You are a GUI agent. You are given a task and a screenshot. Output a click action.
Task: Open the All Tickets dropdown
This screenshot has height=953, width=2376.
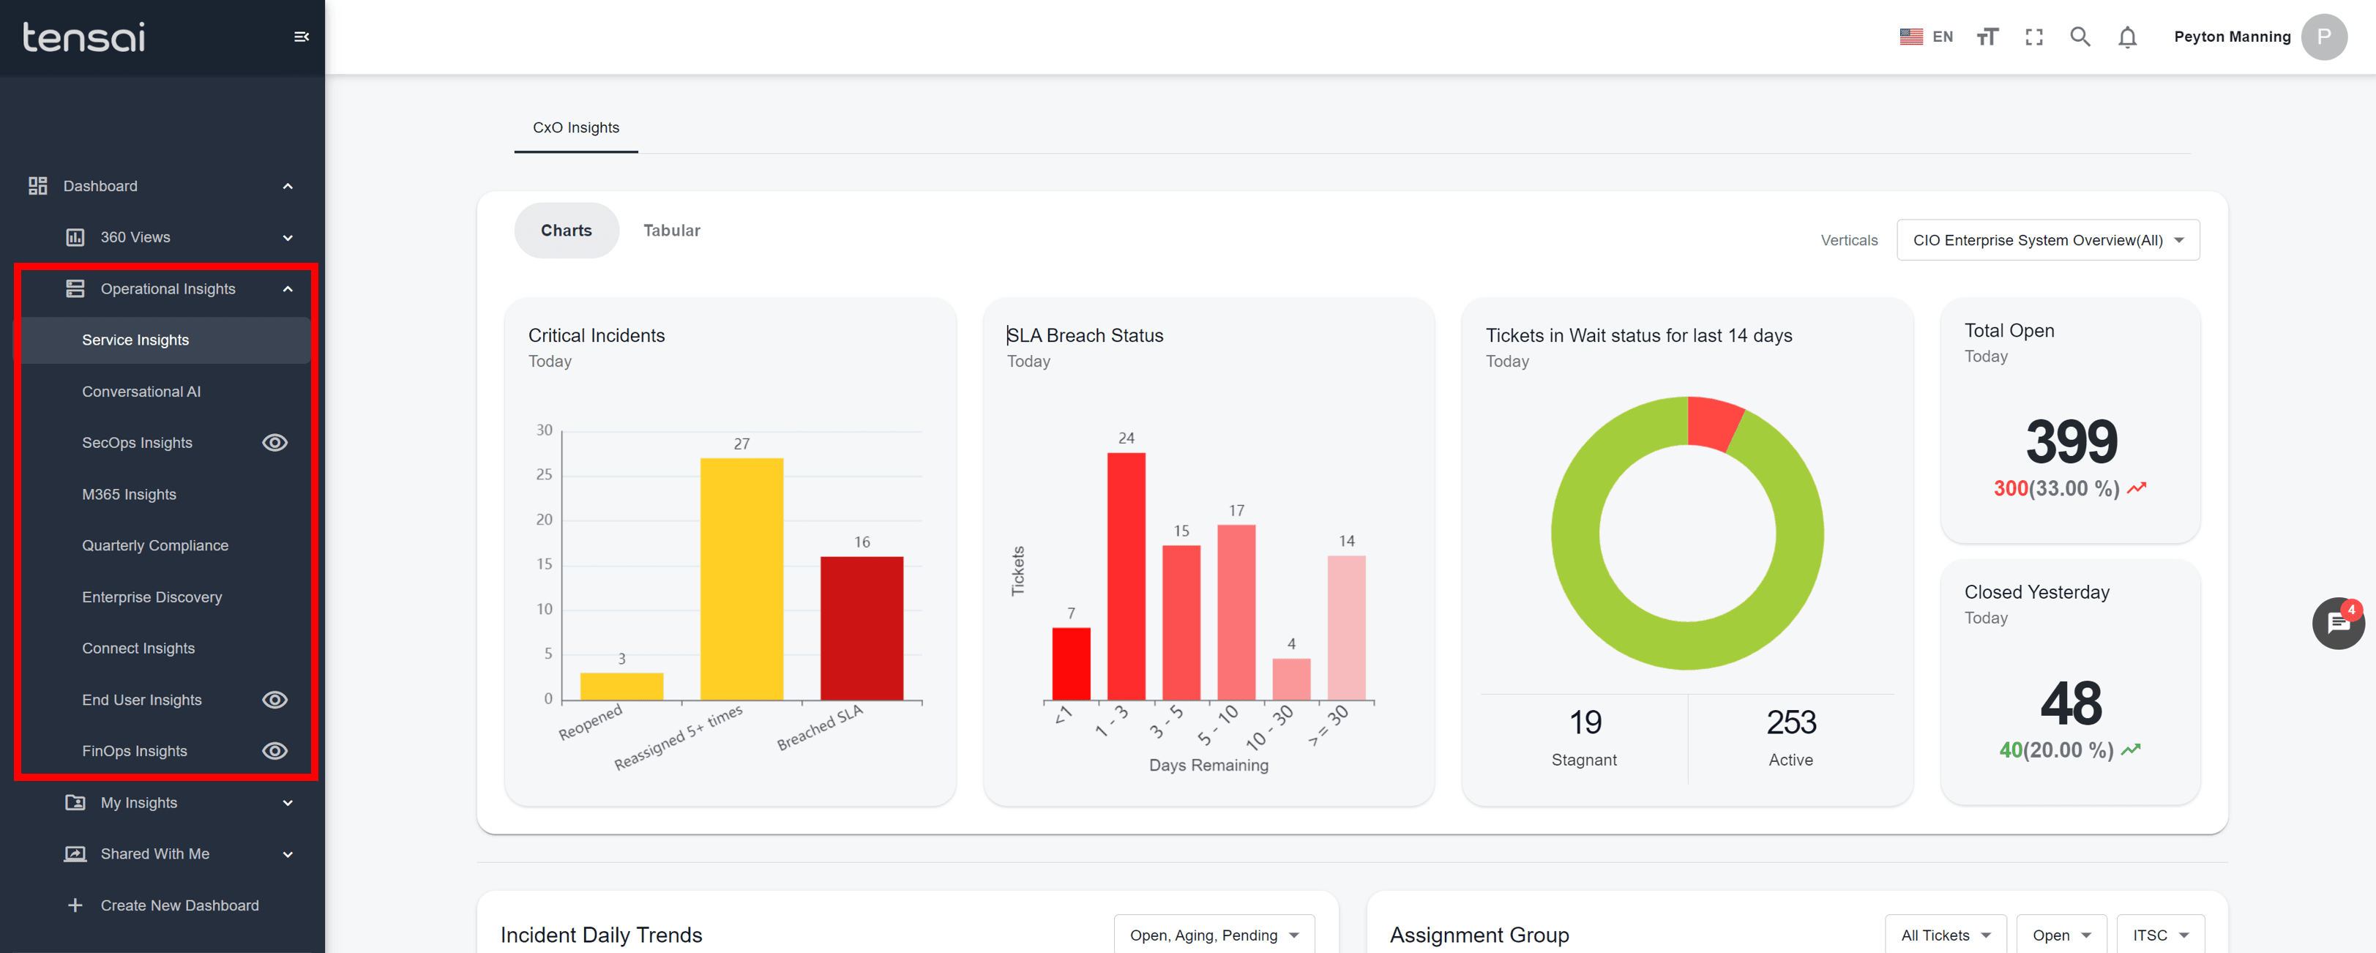tap(1946, 934)
